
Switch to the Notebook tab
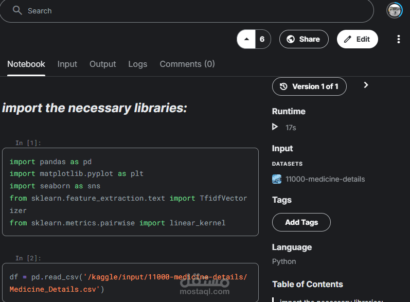(26, 64)
